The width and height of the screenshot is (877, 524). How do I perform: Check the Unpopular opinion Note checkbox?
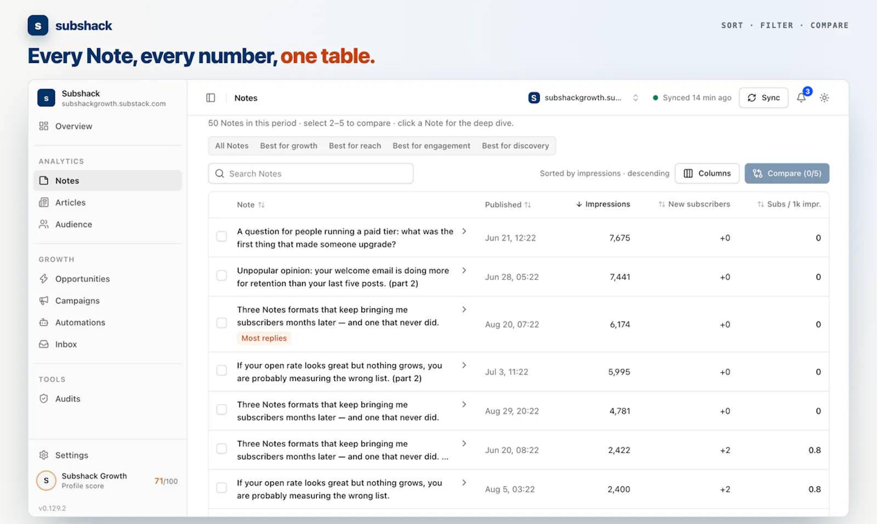coord(221,275)
